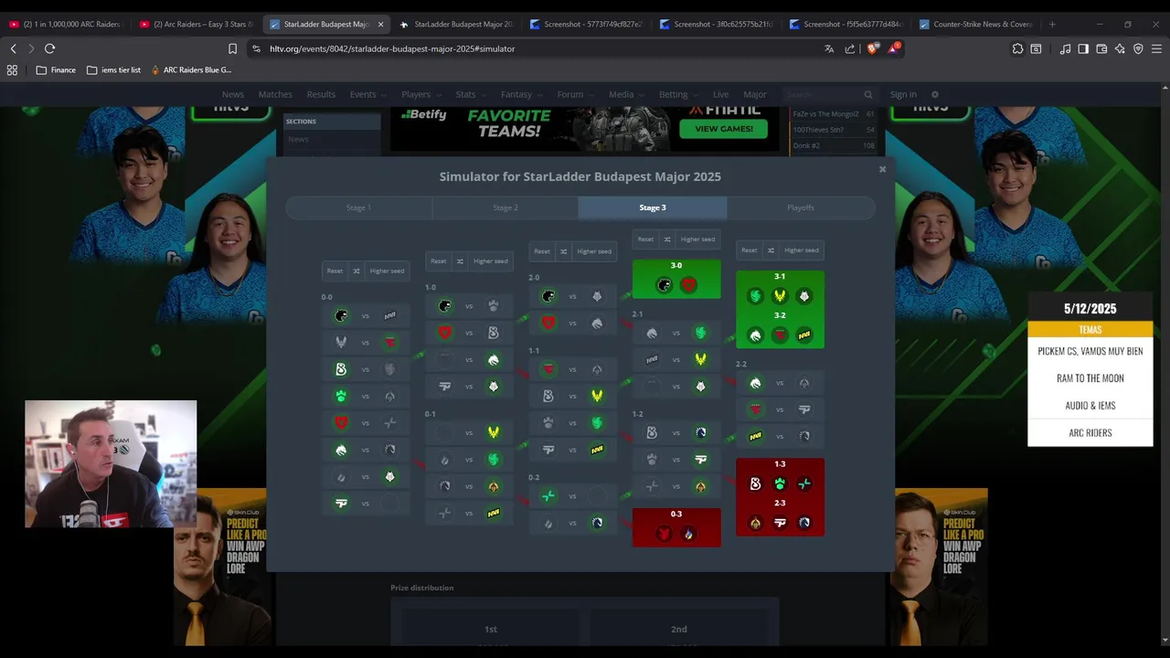The height and width of the screenshot is (658, 1170).
Task: Pick the white wolf logo in seventh 0-0 match
Action: [x=390, y=477]
